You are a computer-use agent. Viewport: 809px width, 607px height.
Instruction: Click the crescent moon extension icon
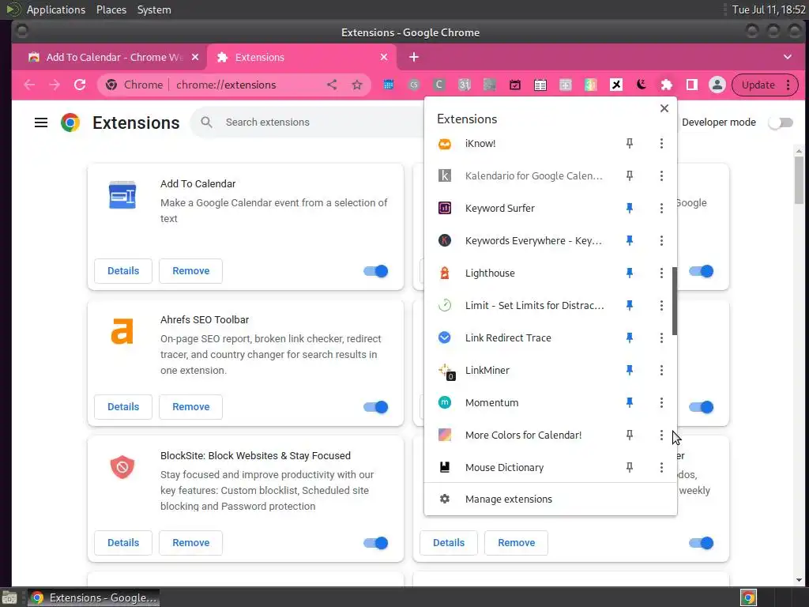coord(642,85)
